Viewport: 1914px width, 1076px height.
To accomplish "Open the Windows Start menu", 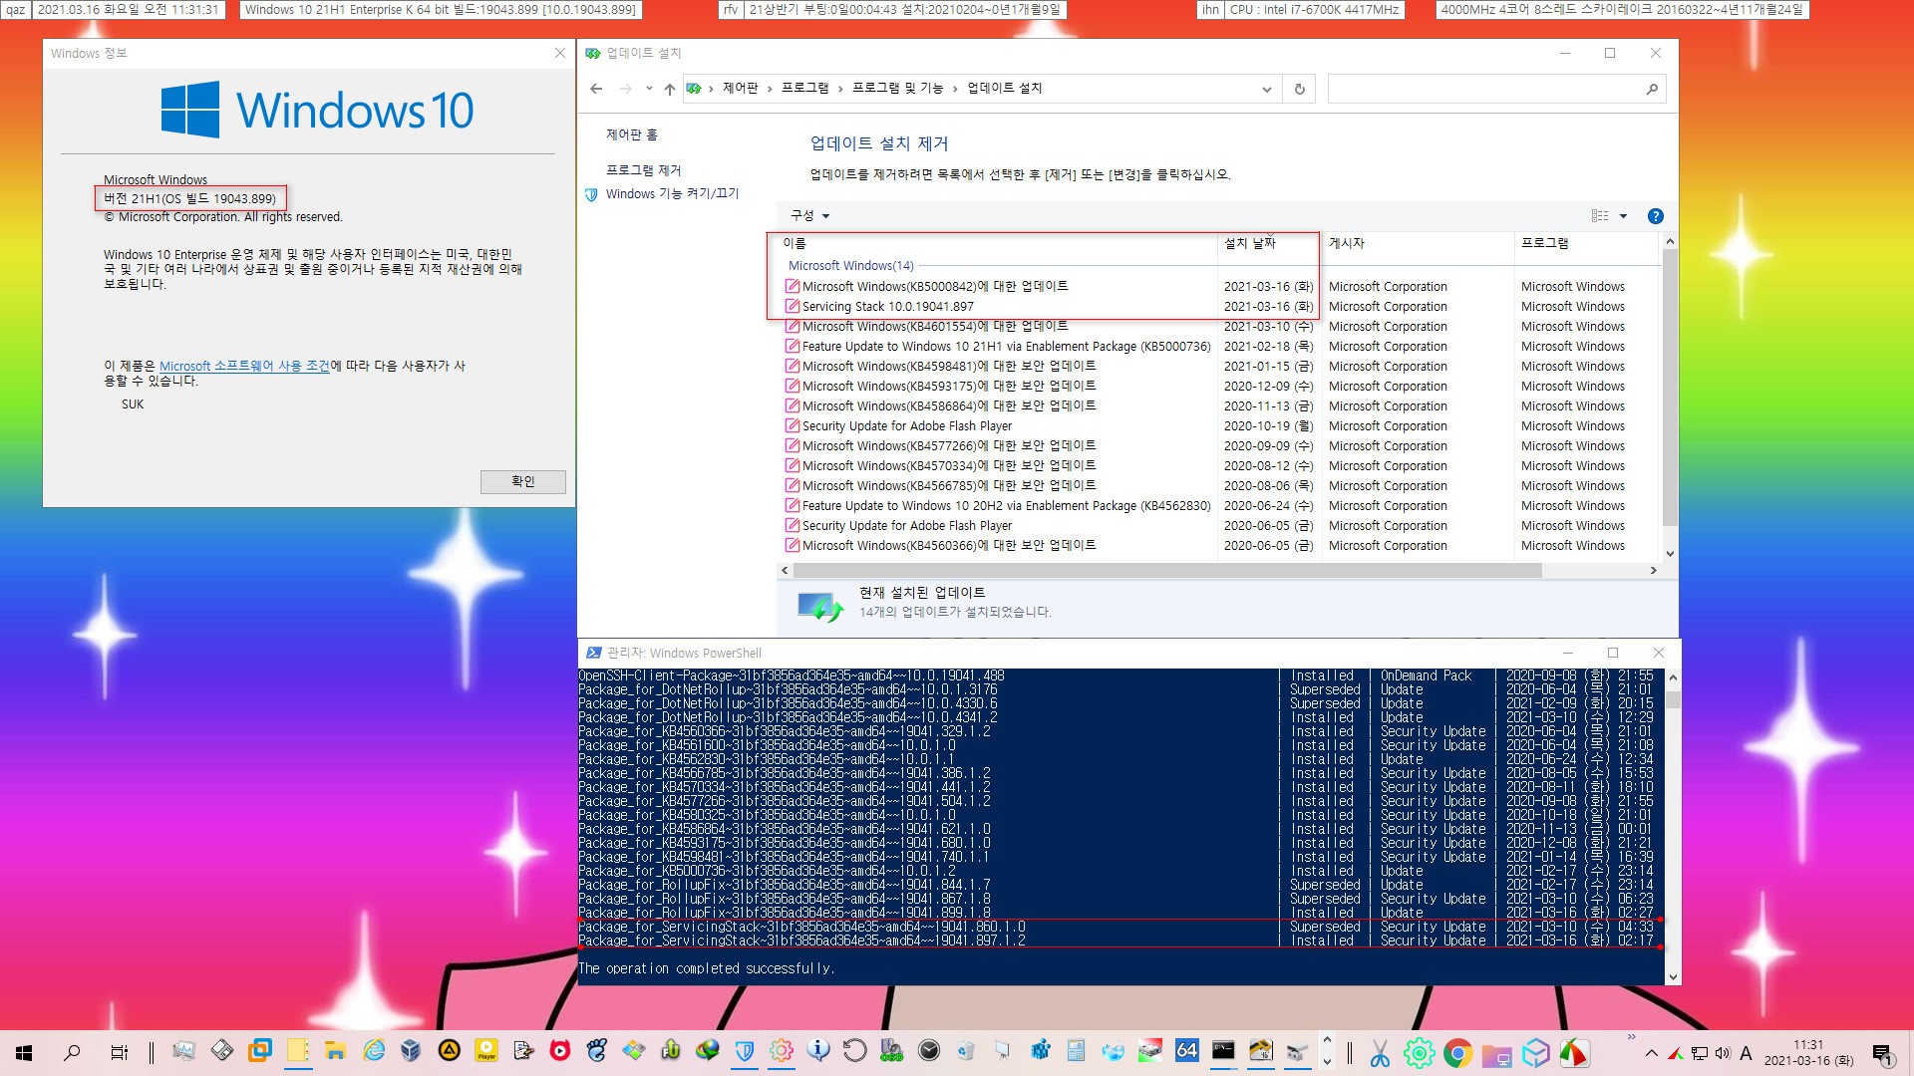I will click(x=24, y=1052).
